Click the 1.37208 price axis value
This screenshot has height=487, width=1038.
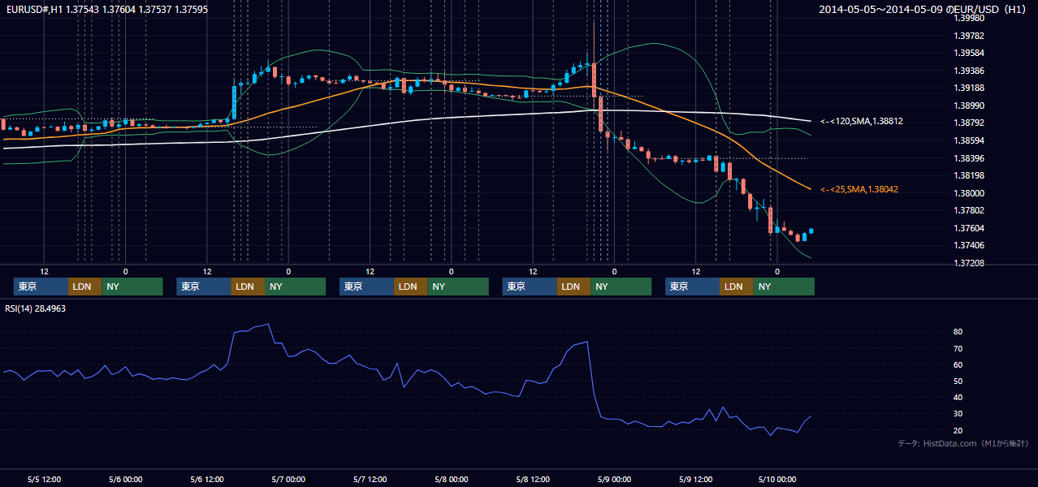coord(969,263)
